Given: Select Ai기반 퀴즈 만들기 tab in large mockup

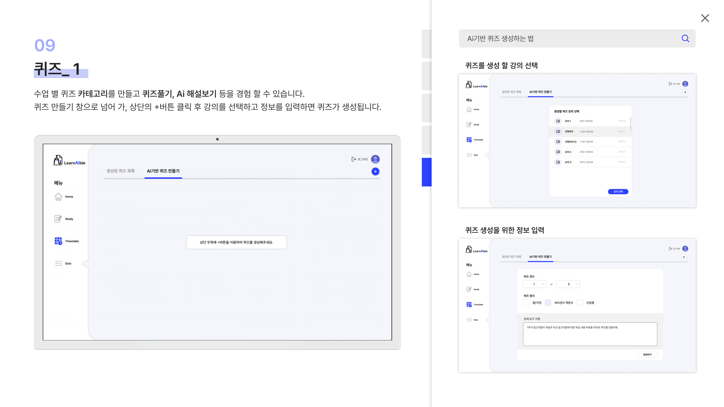Looking at the screenshot, I should click(x=163, y=171).
